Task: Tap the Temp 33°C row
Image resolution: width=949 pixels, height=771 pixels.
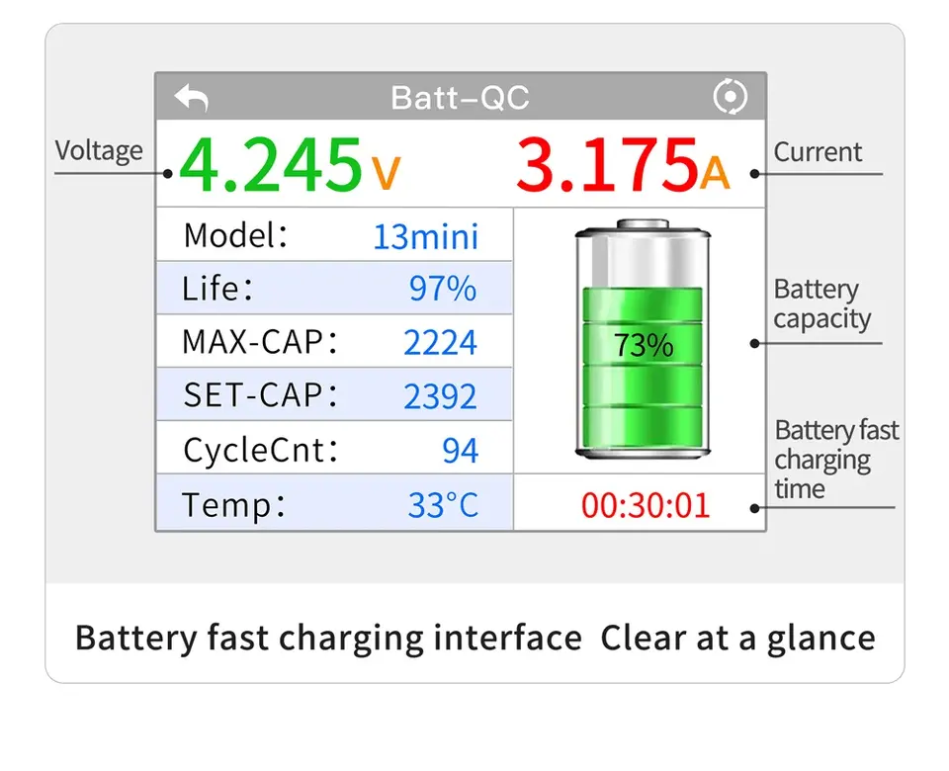Action: coord(333,505)
